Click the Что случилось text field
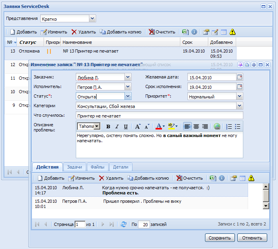Viewport: 278px width, 249px height. coord(159,116)
